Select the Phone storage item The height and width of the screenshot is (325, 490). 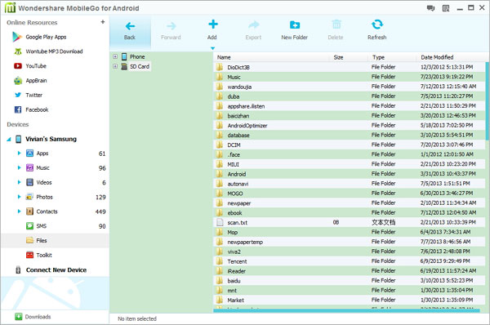click(x=137, y=57)
